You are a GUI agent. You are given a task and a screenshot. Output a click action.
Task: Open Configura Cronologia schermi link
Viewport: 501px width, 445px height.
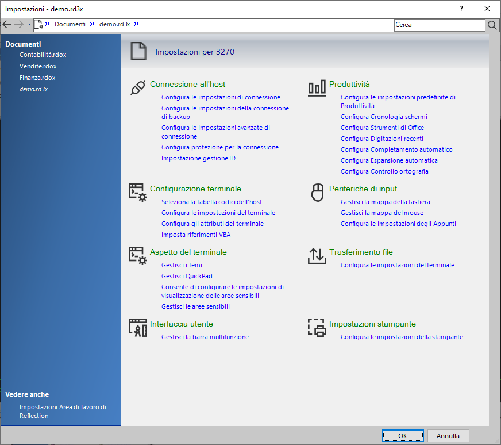coord(384,117)
